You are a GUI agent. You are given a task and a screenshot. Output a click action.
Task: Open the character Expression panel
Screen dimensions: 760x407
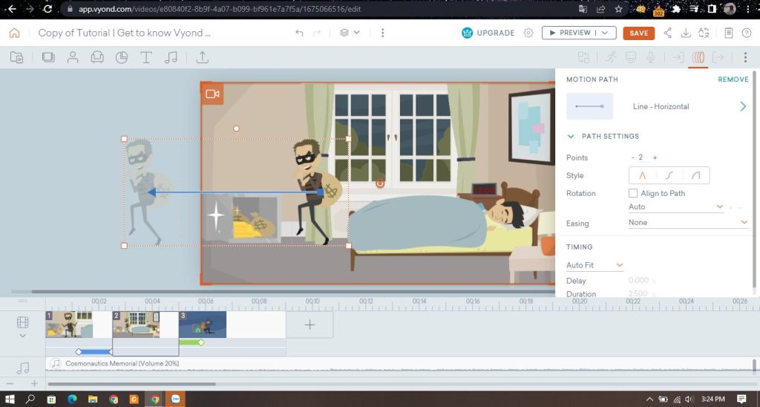631,57
